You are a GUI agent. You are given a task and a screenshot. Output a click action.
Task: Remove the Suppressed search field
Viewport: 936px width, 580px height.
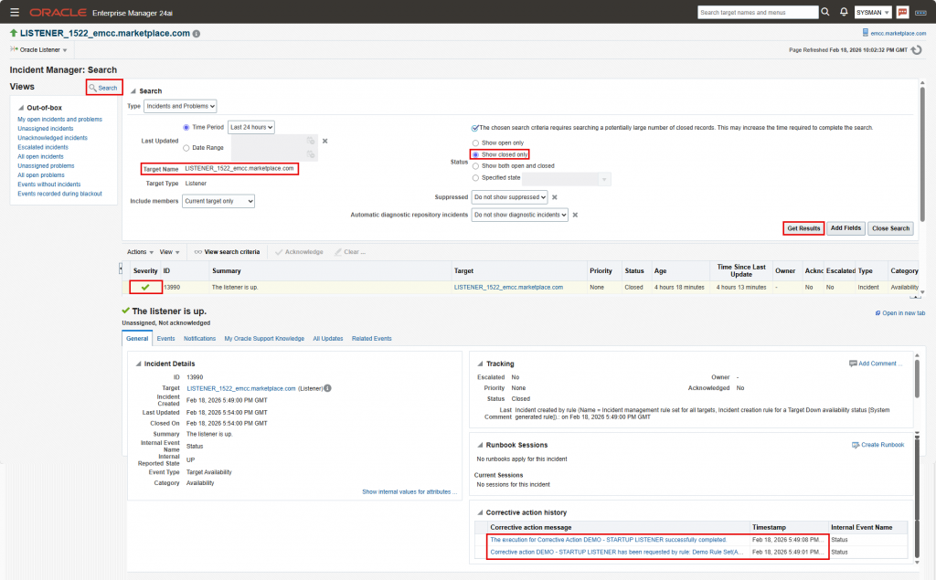[554, 196]
